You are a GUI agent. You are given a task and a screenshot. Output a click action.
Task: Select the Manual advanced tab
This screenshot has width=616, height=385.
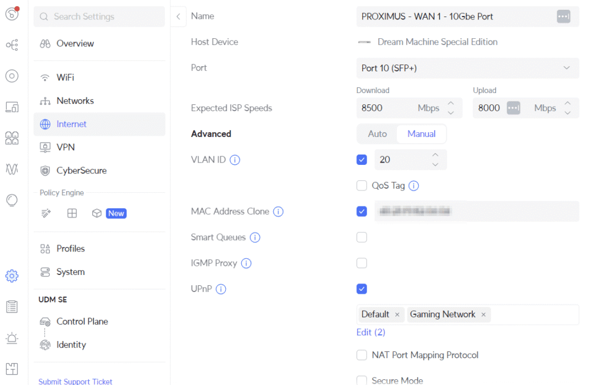click(422, 134)
